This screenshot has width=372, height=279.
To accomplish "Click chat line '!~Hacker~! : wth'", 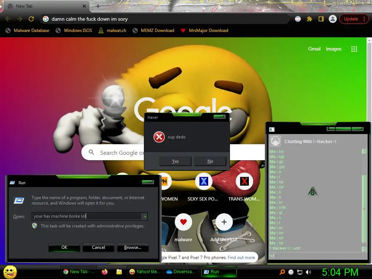I will pyautogui.click(x=285, y=248).
